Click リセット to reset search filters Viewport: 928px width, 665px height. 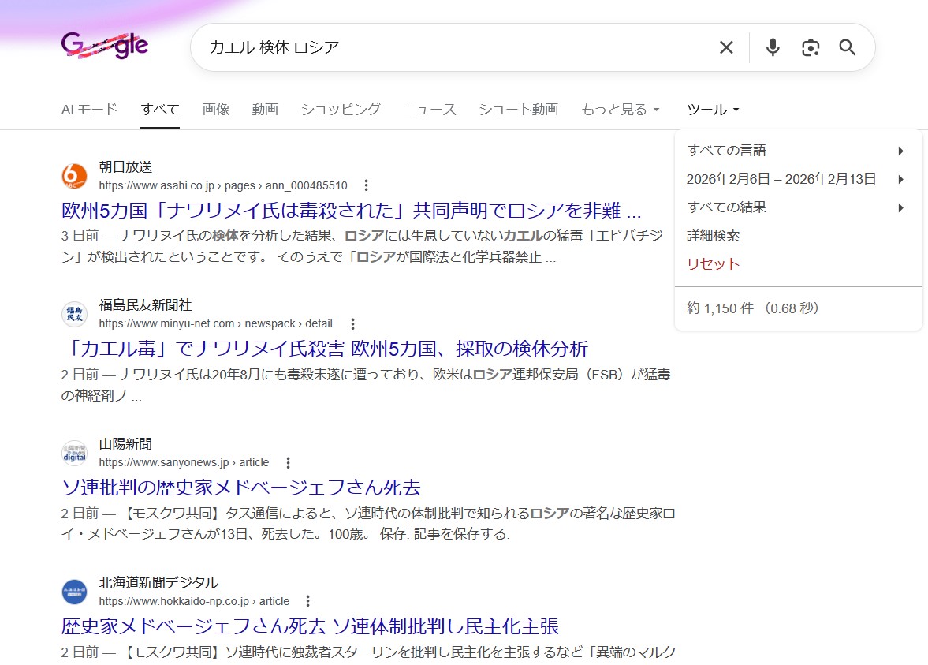pyautogui.click(x=713, y=264)
